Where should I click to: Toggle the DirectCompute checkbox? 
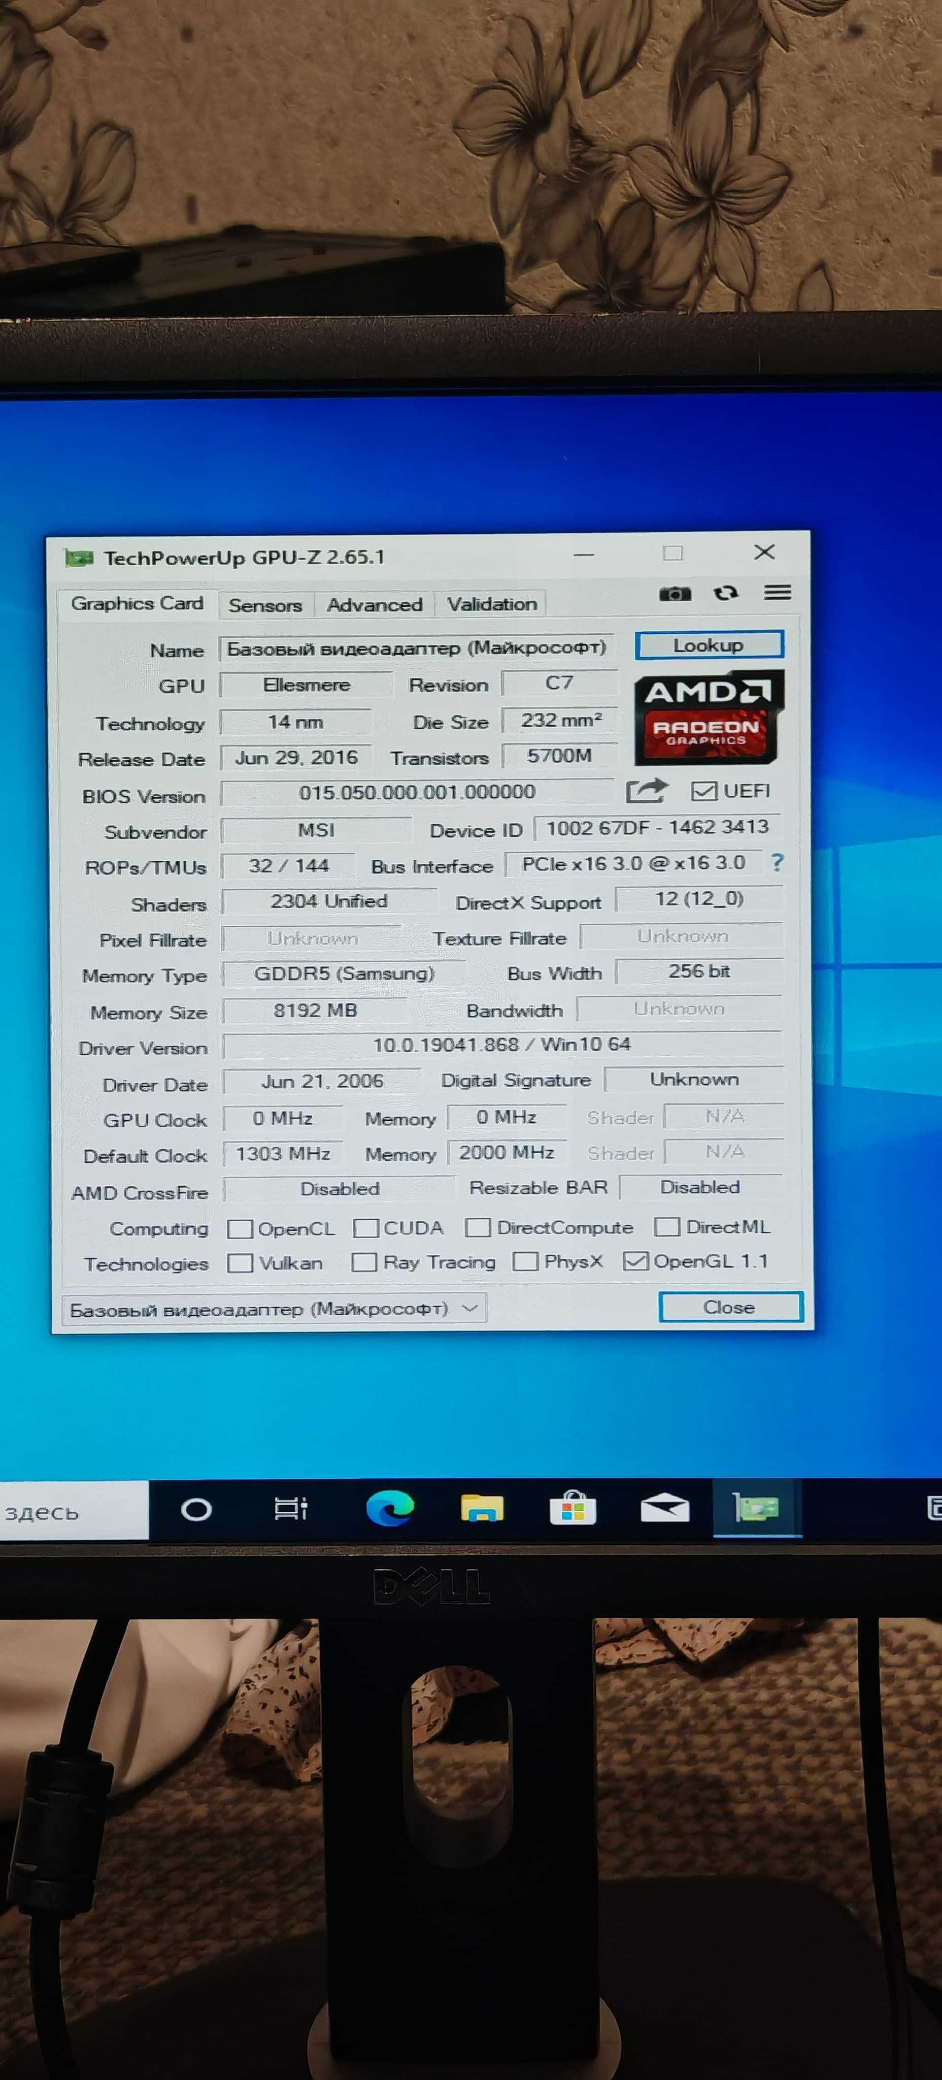478,1227
